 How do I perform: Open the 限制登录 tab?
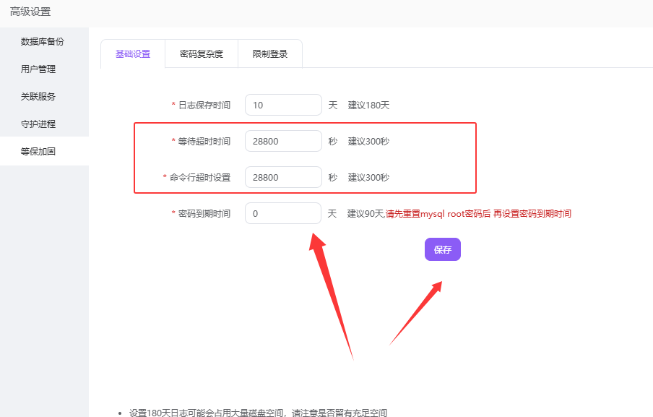click(x=270, y=54)
